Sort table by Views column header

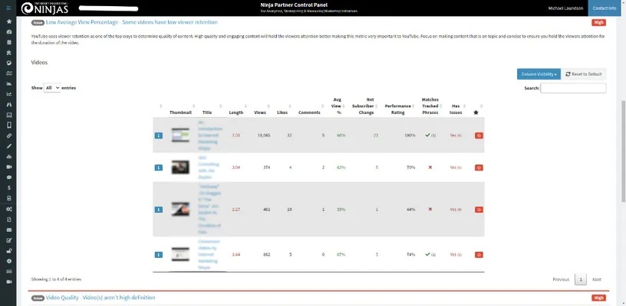(260, 112)
